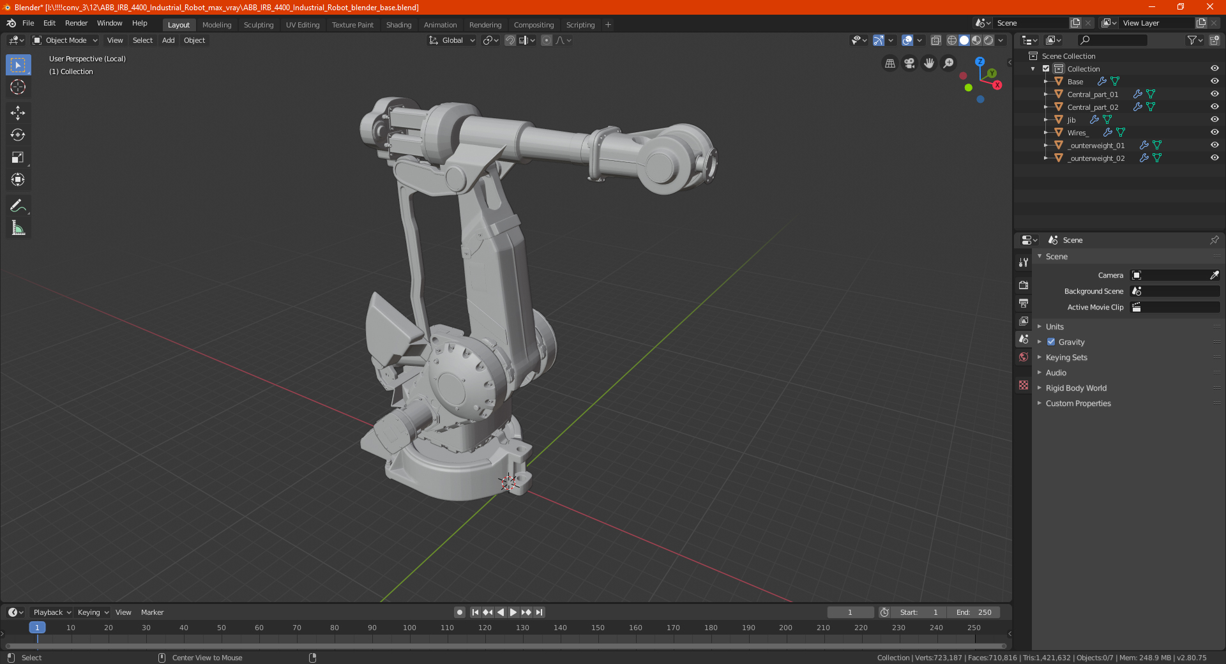Open the viewport Add menu
Screen dimensions: 1226x664
[168, 40]
